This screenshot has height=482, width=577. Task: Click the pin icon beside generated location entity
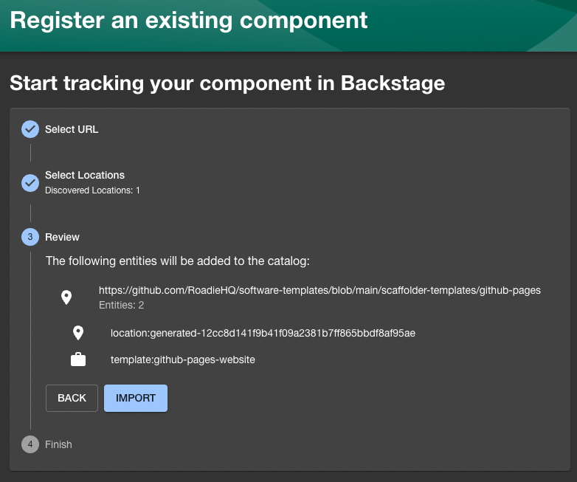tap(78, 333)
